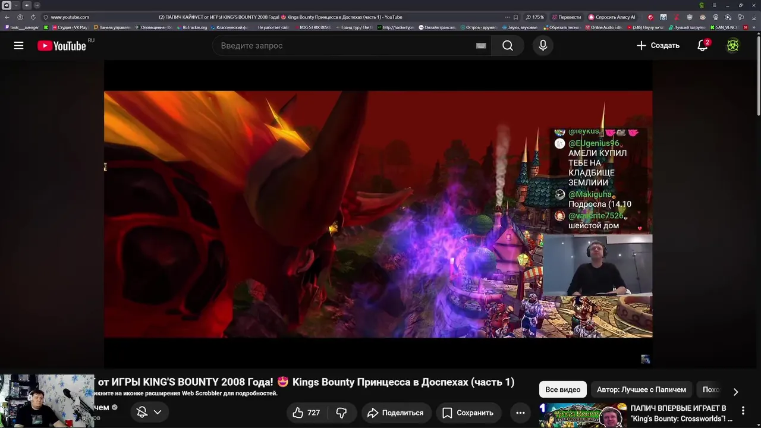Open the ПАПИЧ ВПЕРВЫЕ ИГРАЕТ video title link

[681, 414]
